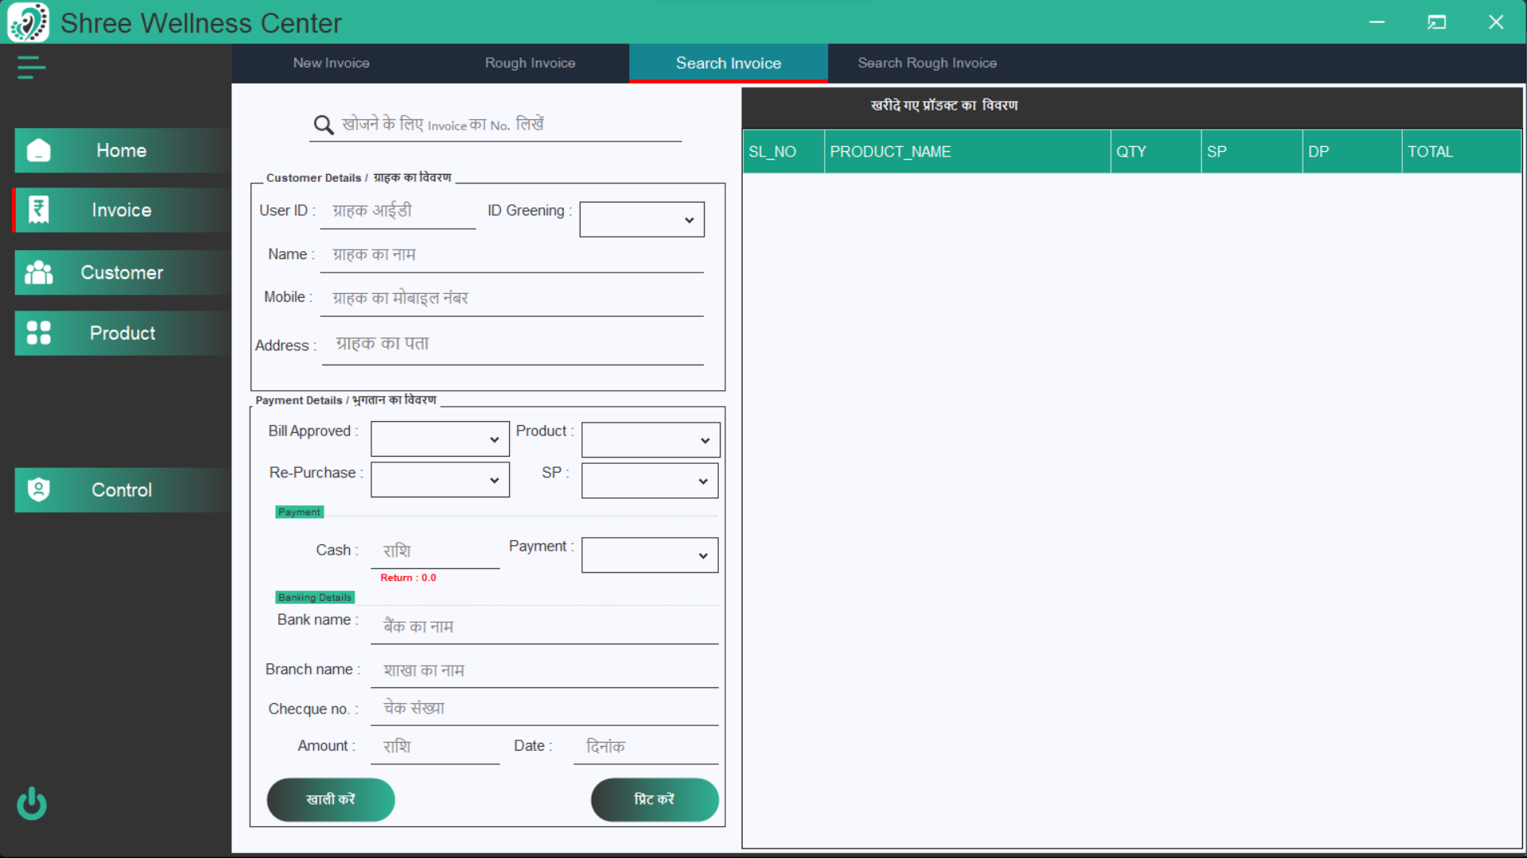Expand the Re-Purchase dropdown
The width and height of the screenshot is (1527, 858).
pos(440,481)
